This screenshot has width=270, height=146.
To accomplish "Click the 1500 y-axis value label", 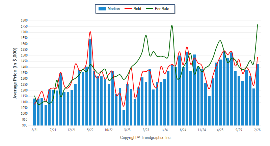I will [24, 56].
